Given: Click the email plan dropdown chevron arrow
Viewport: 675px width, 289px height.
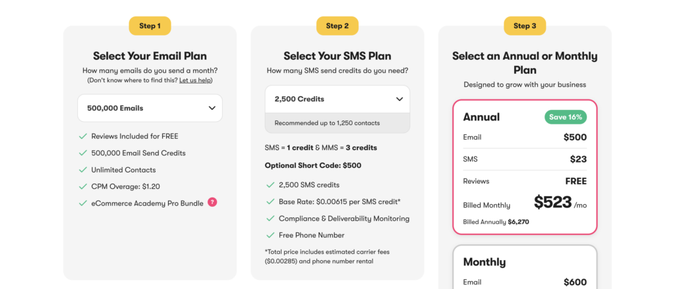Looking at the screenshot, I should tap(212, 108).
